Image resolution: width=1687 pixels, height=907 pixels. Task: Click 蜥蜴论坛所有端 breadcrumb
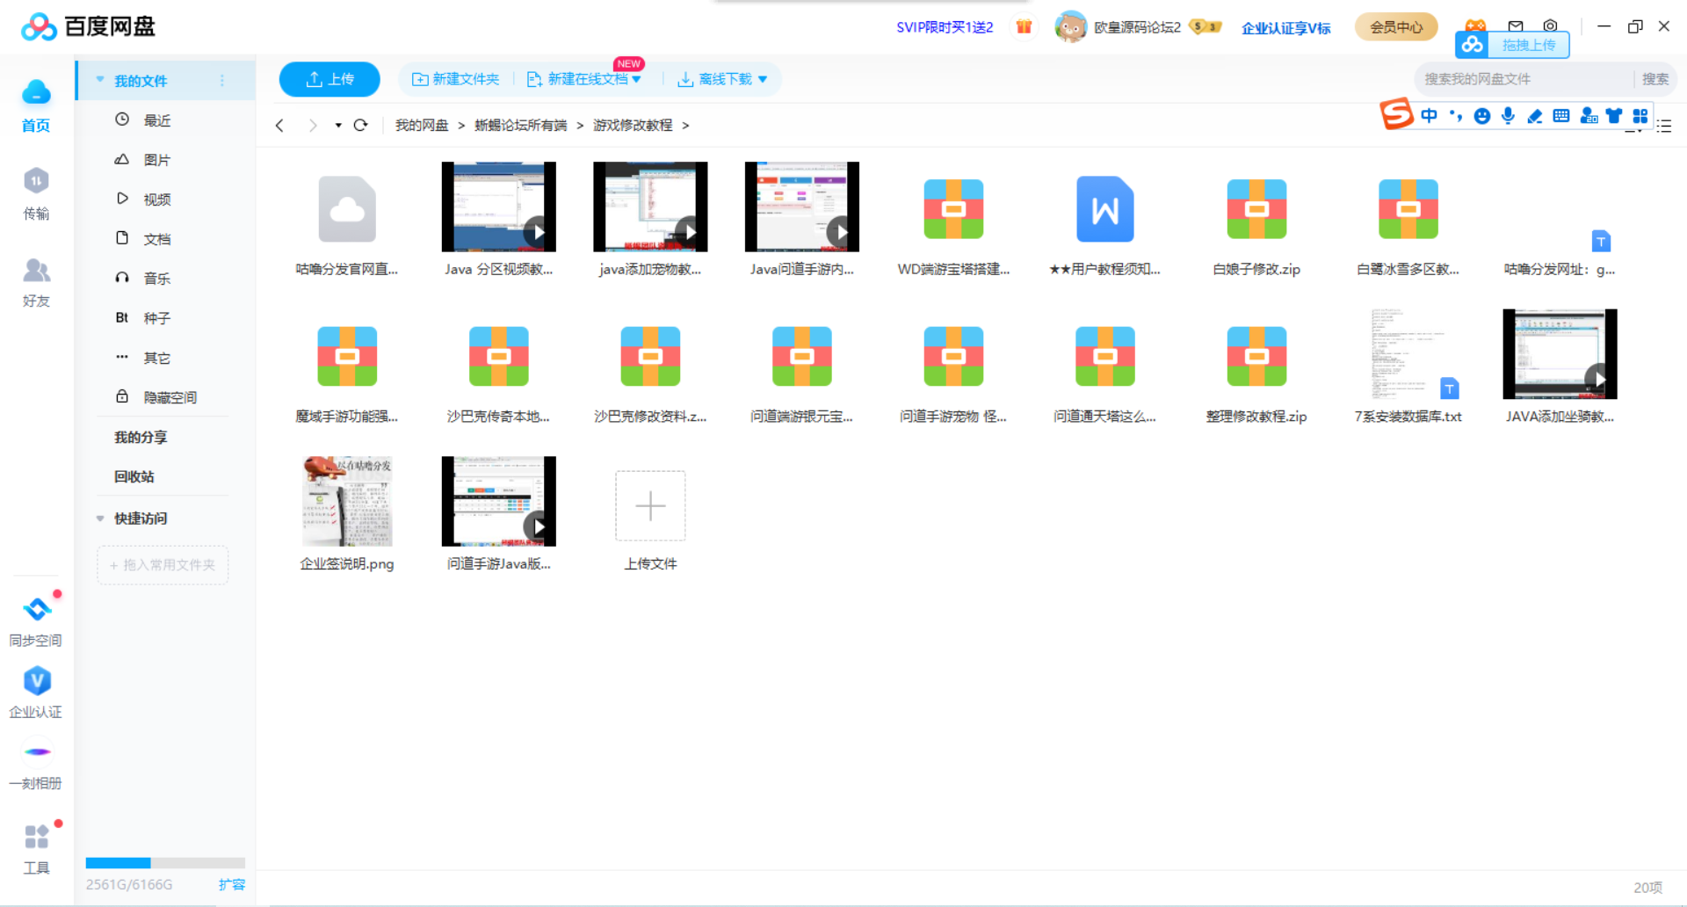click(x=520, y=126)
